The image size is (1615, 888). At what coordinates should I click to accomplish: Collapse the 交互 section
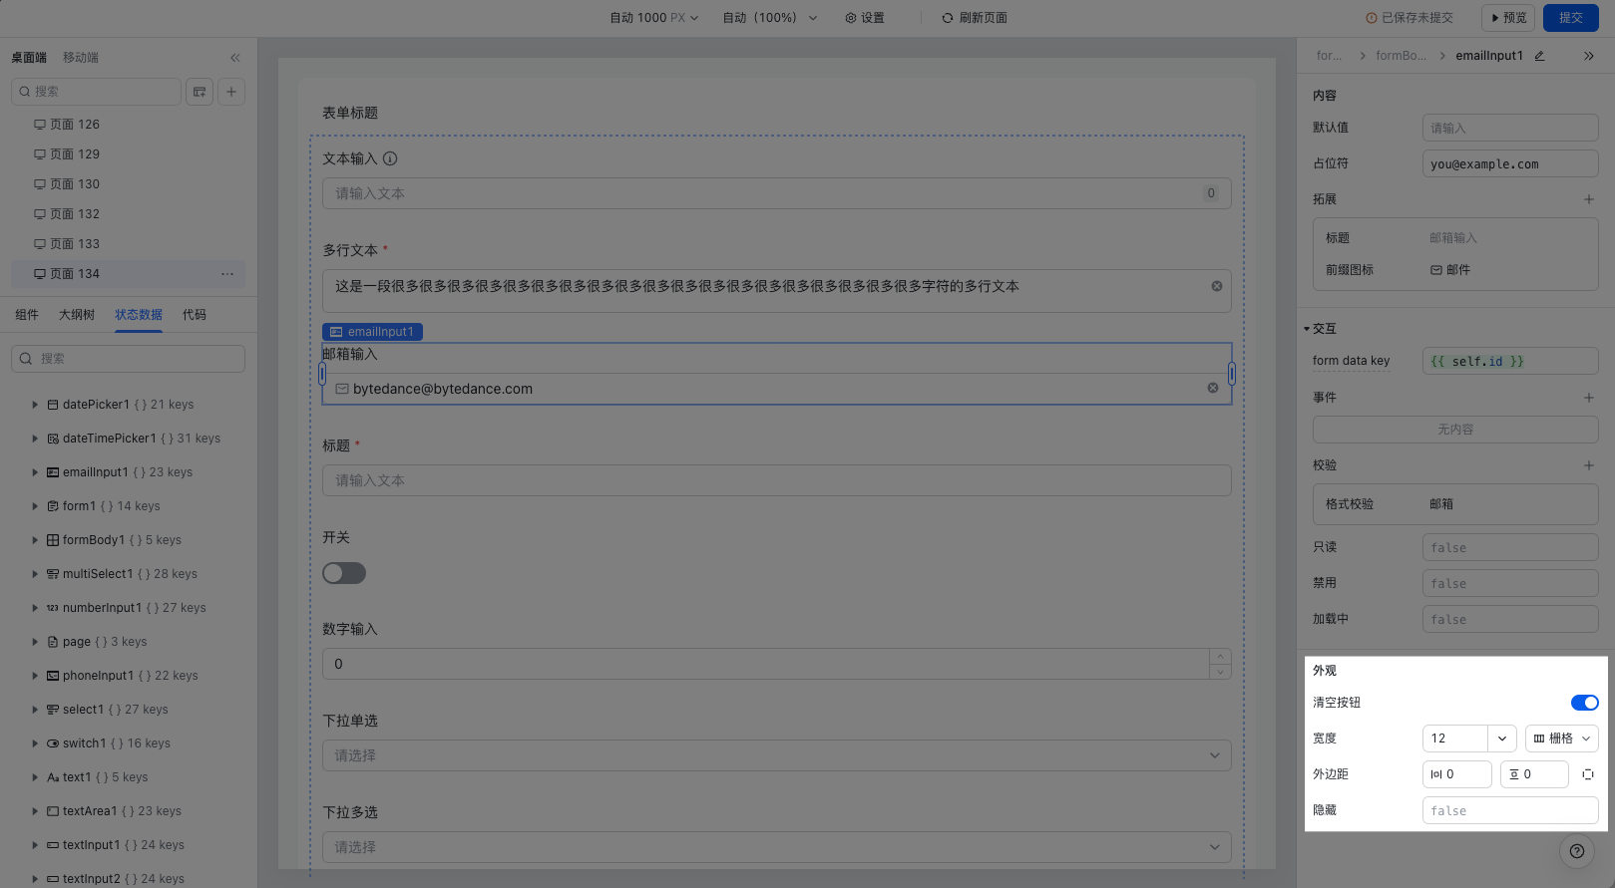(1307, 329)
